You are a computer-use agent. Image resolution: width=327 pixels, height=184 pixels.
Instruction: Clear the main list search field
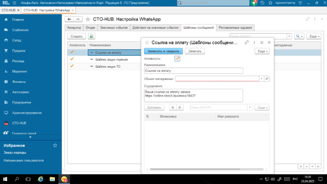289,36
